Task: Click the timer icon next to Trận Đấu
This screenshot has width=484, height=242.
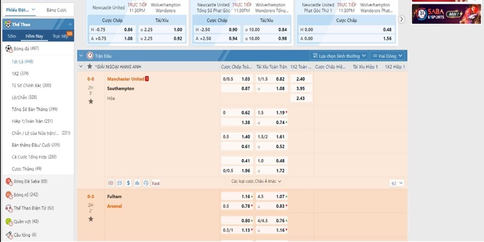Action: click(x=90, y=56)
